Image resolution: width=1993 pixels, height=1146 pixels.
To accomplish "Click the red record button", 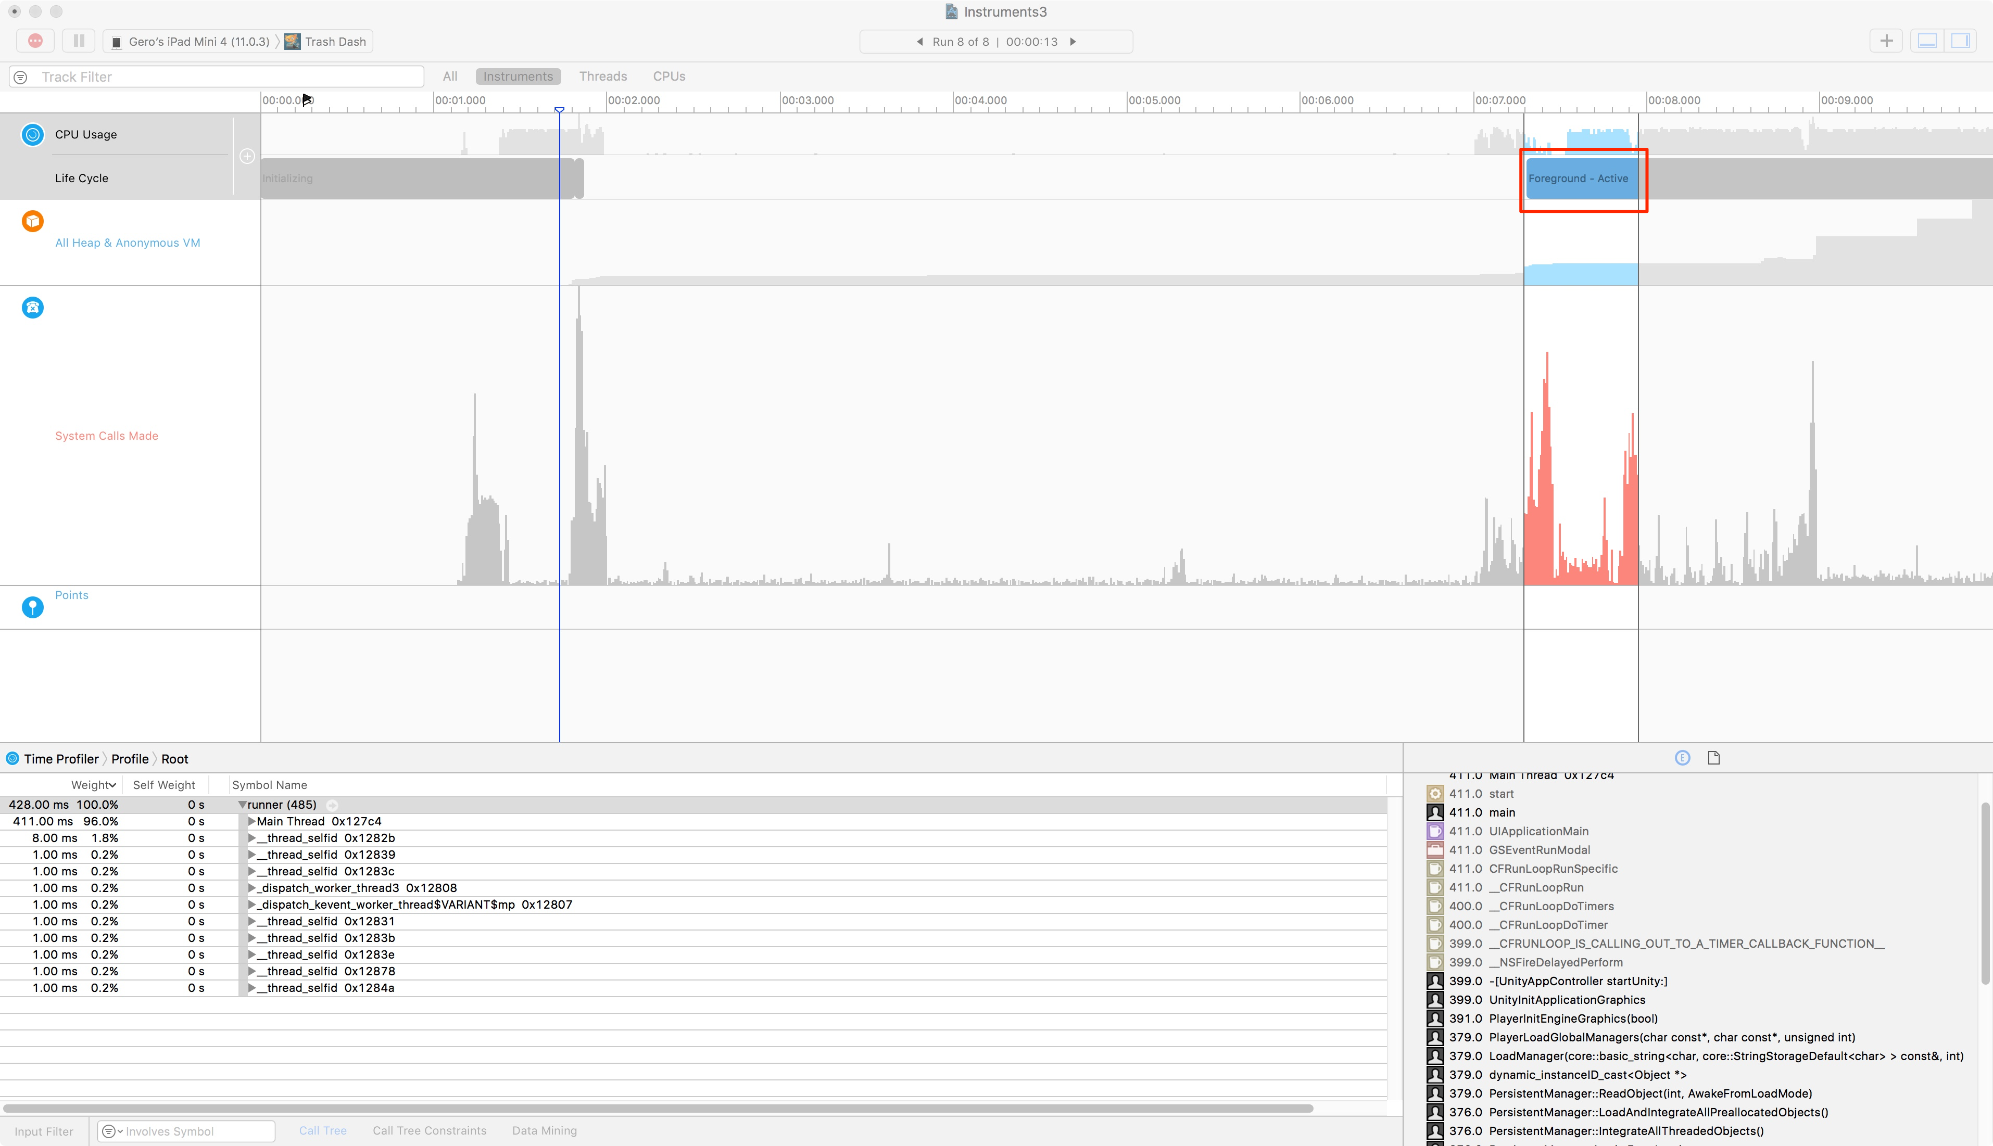I will click(x=35, y=40).
